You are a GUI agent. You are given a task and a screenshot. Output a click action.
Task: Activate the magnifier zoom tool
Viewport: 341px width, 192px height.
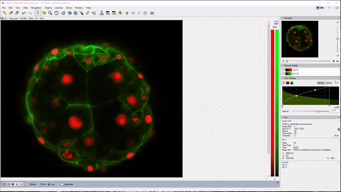coord(50,13)
